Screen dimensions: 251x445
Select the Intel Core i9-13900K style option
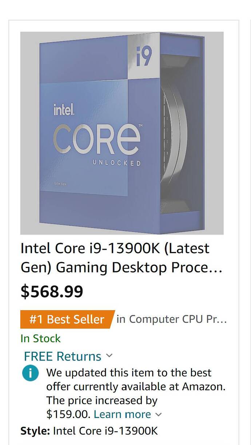tap(104, 431)
